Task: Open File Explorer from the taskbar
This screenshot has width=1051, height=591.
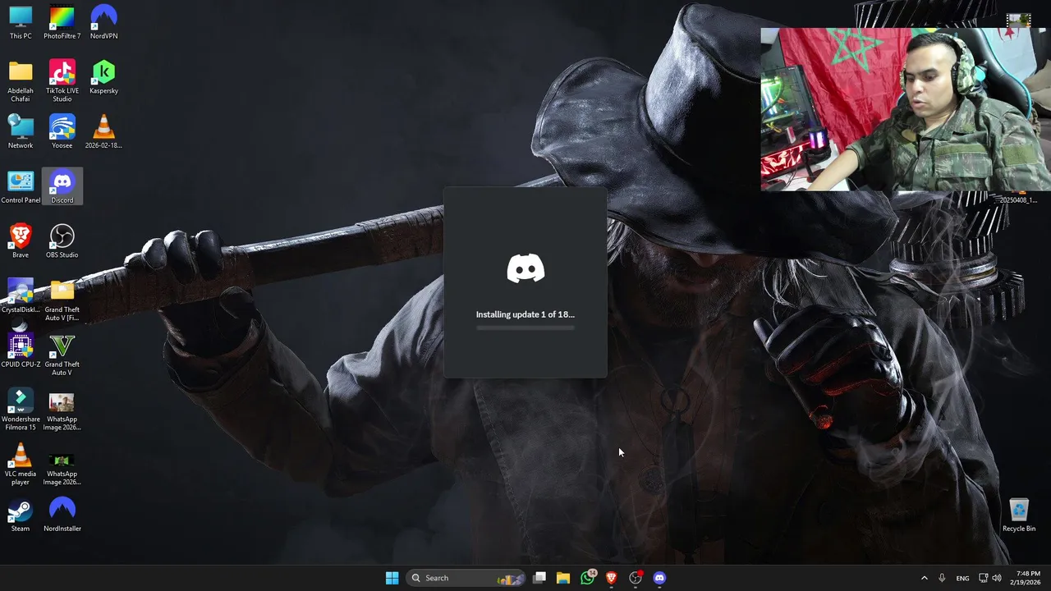Action: [563, 578]
